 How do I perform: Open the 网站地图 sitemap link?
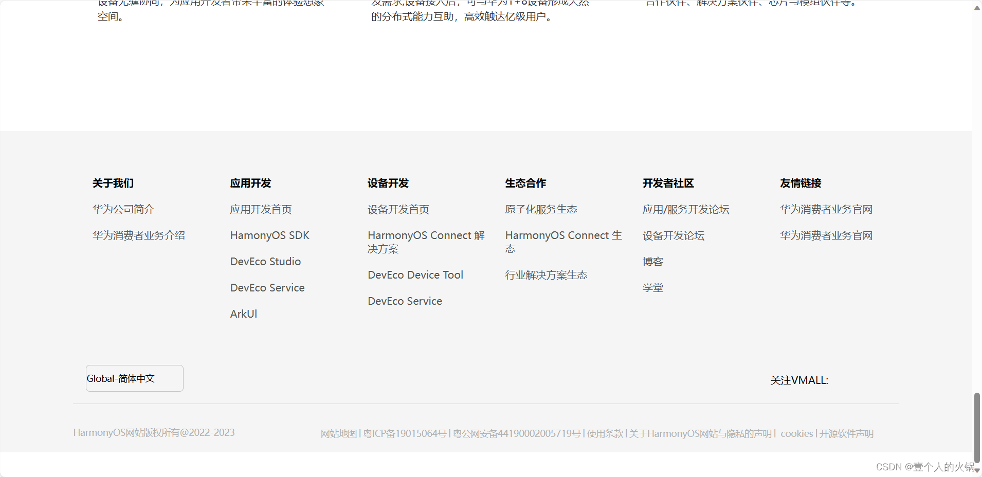(338, 433)
